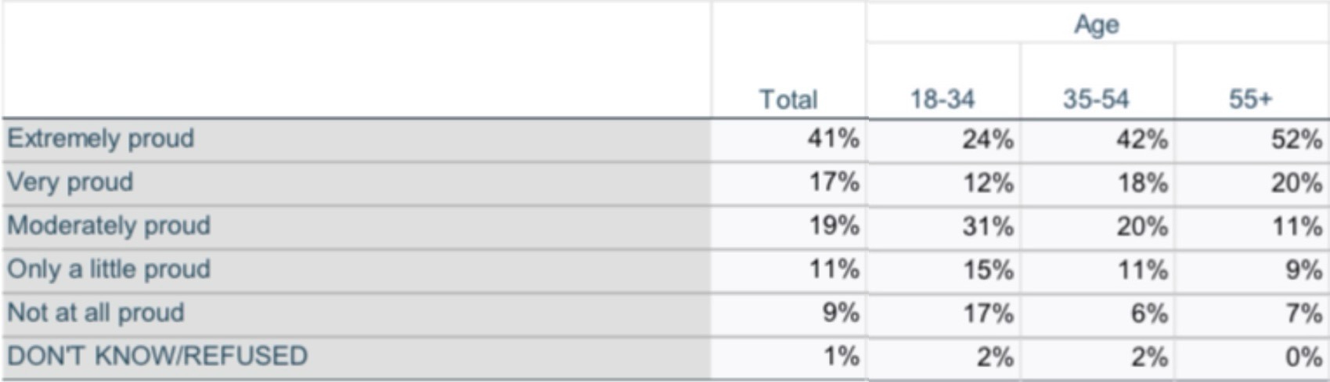Click the 'Age' group header
The image size is (1330, 382).
(x=1097, y=25)
